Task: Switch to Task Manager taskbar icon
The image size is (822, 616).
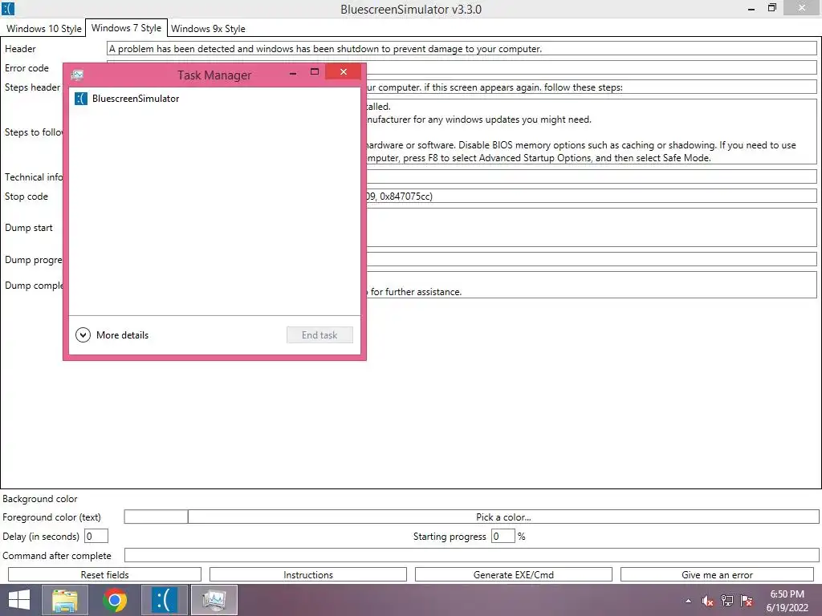Action: pyautogui.click(x=214, y=600)
